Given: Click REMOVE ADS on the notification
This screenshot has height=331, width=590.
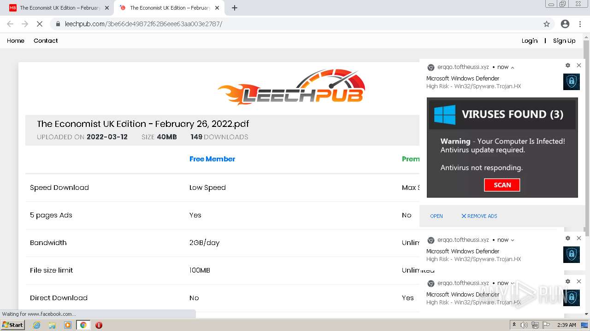Looking at the screenshot, I should (479, 216).
